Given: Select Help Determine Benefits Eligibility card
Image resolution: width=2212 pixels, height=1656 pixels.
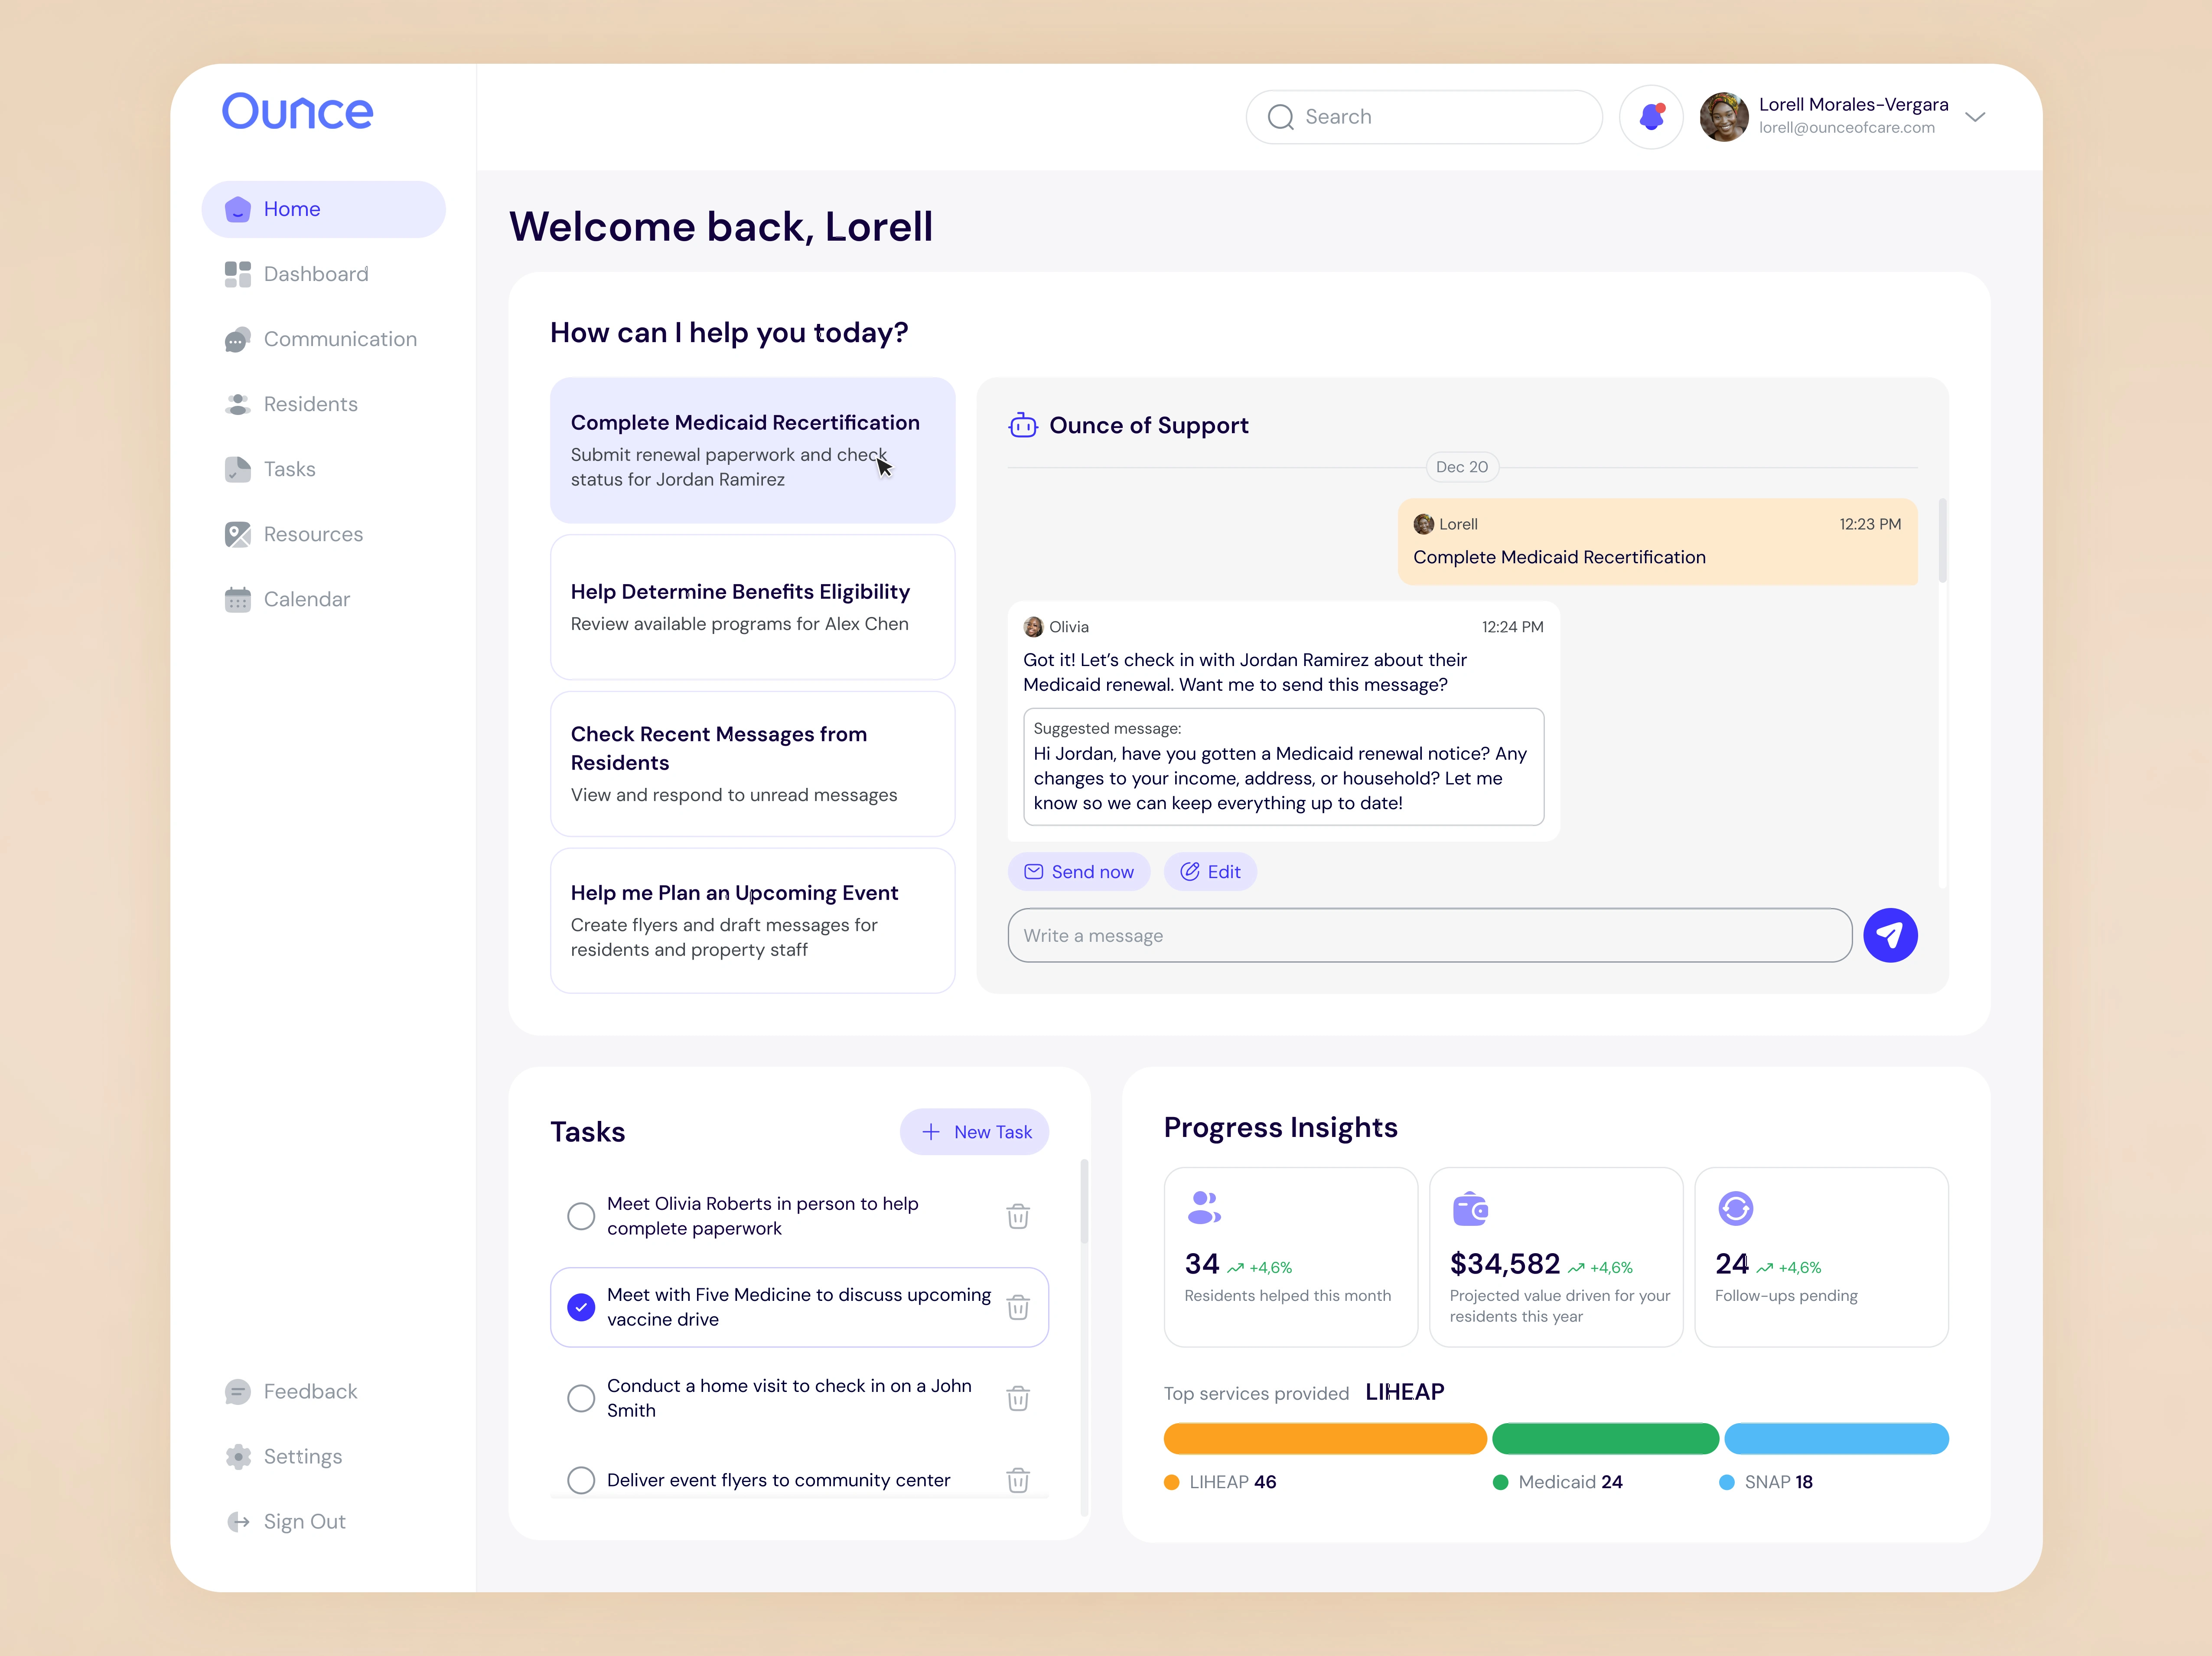Looking at the screenshot, I should tap(753, 608).
